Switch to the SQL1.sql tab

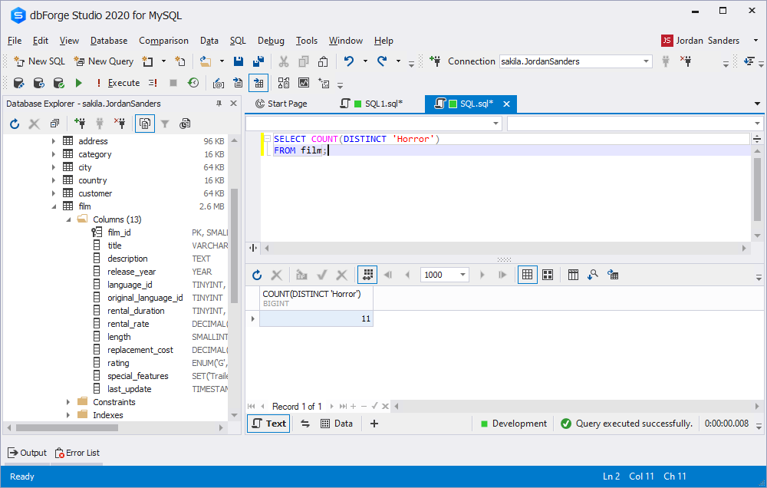(x=376, y=104)
